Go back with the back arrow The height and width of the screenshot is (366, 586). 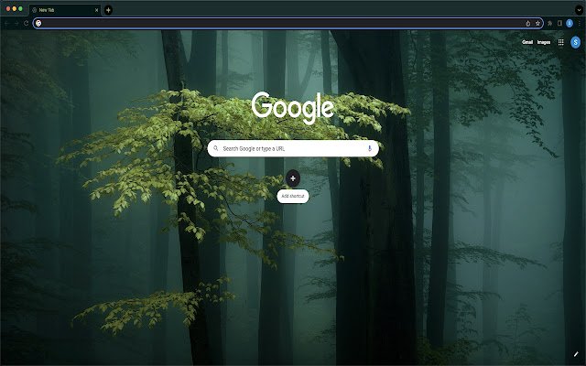(x=6, y=23)
